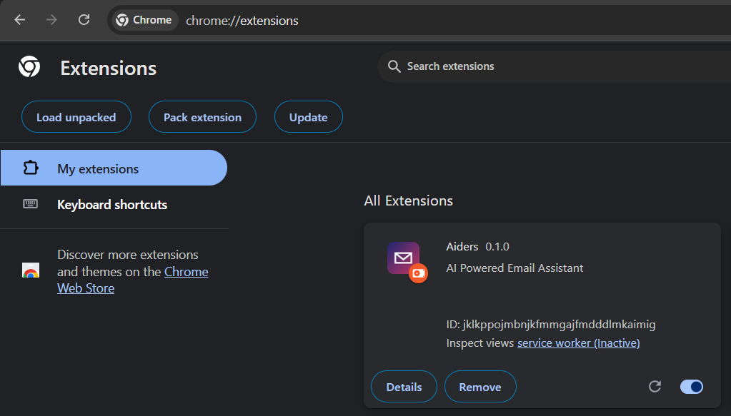The height and width of the screenshot is (416, 731).
Task: Click the magnifier icon in search box
Action: (394, 66)
